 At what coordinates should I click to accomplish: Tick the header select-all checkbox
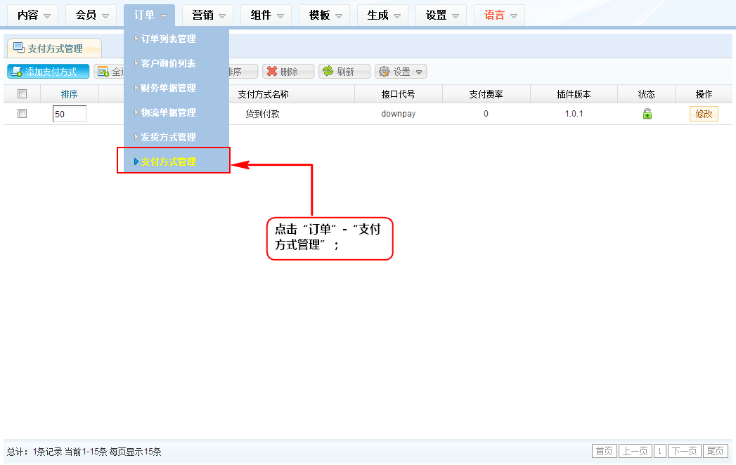22,94
